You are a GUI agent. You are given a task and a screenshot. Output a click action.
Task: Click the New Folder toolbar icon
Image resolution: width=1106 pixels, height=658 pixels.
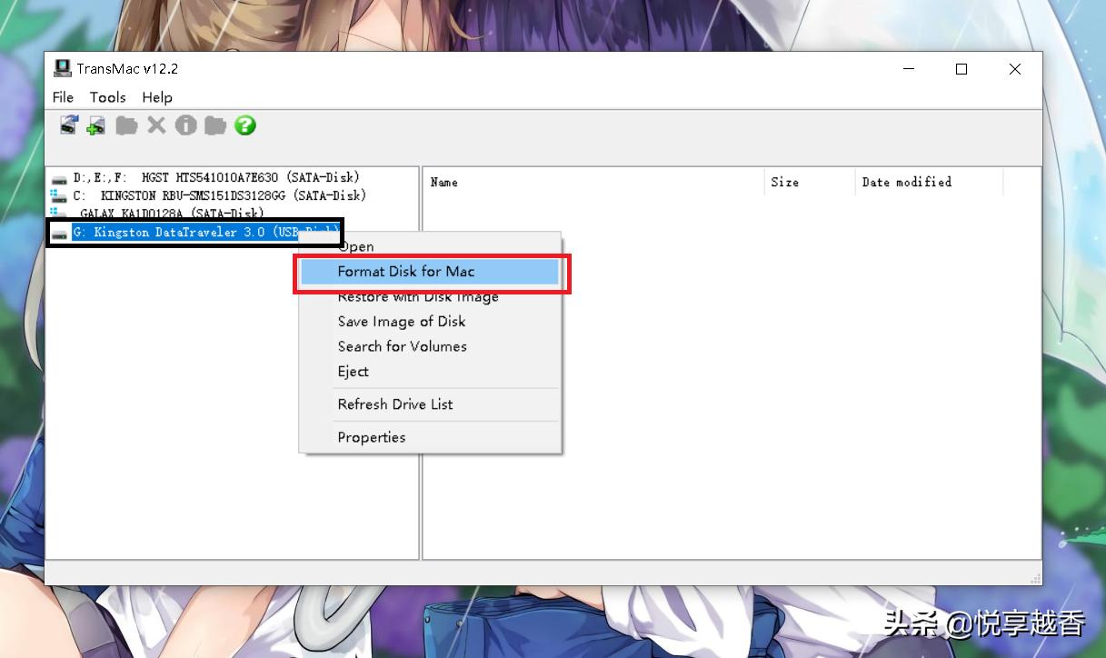coord(215,125)
